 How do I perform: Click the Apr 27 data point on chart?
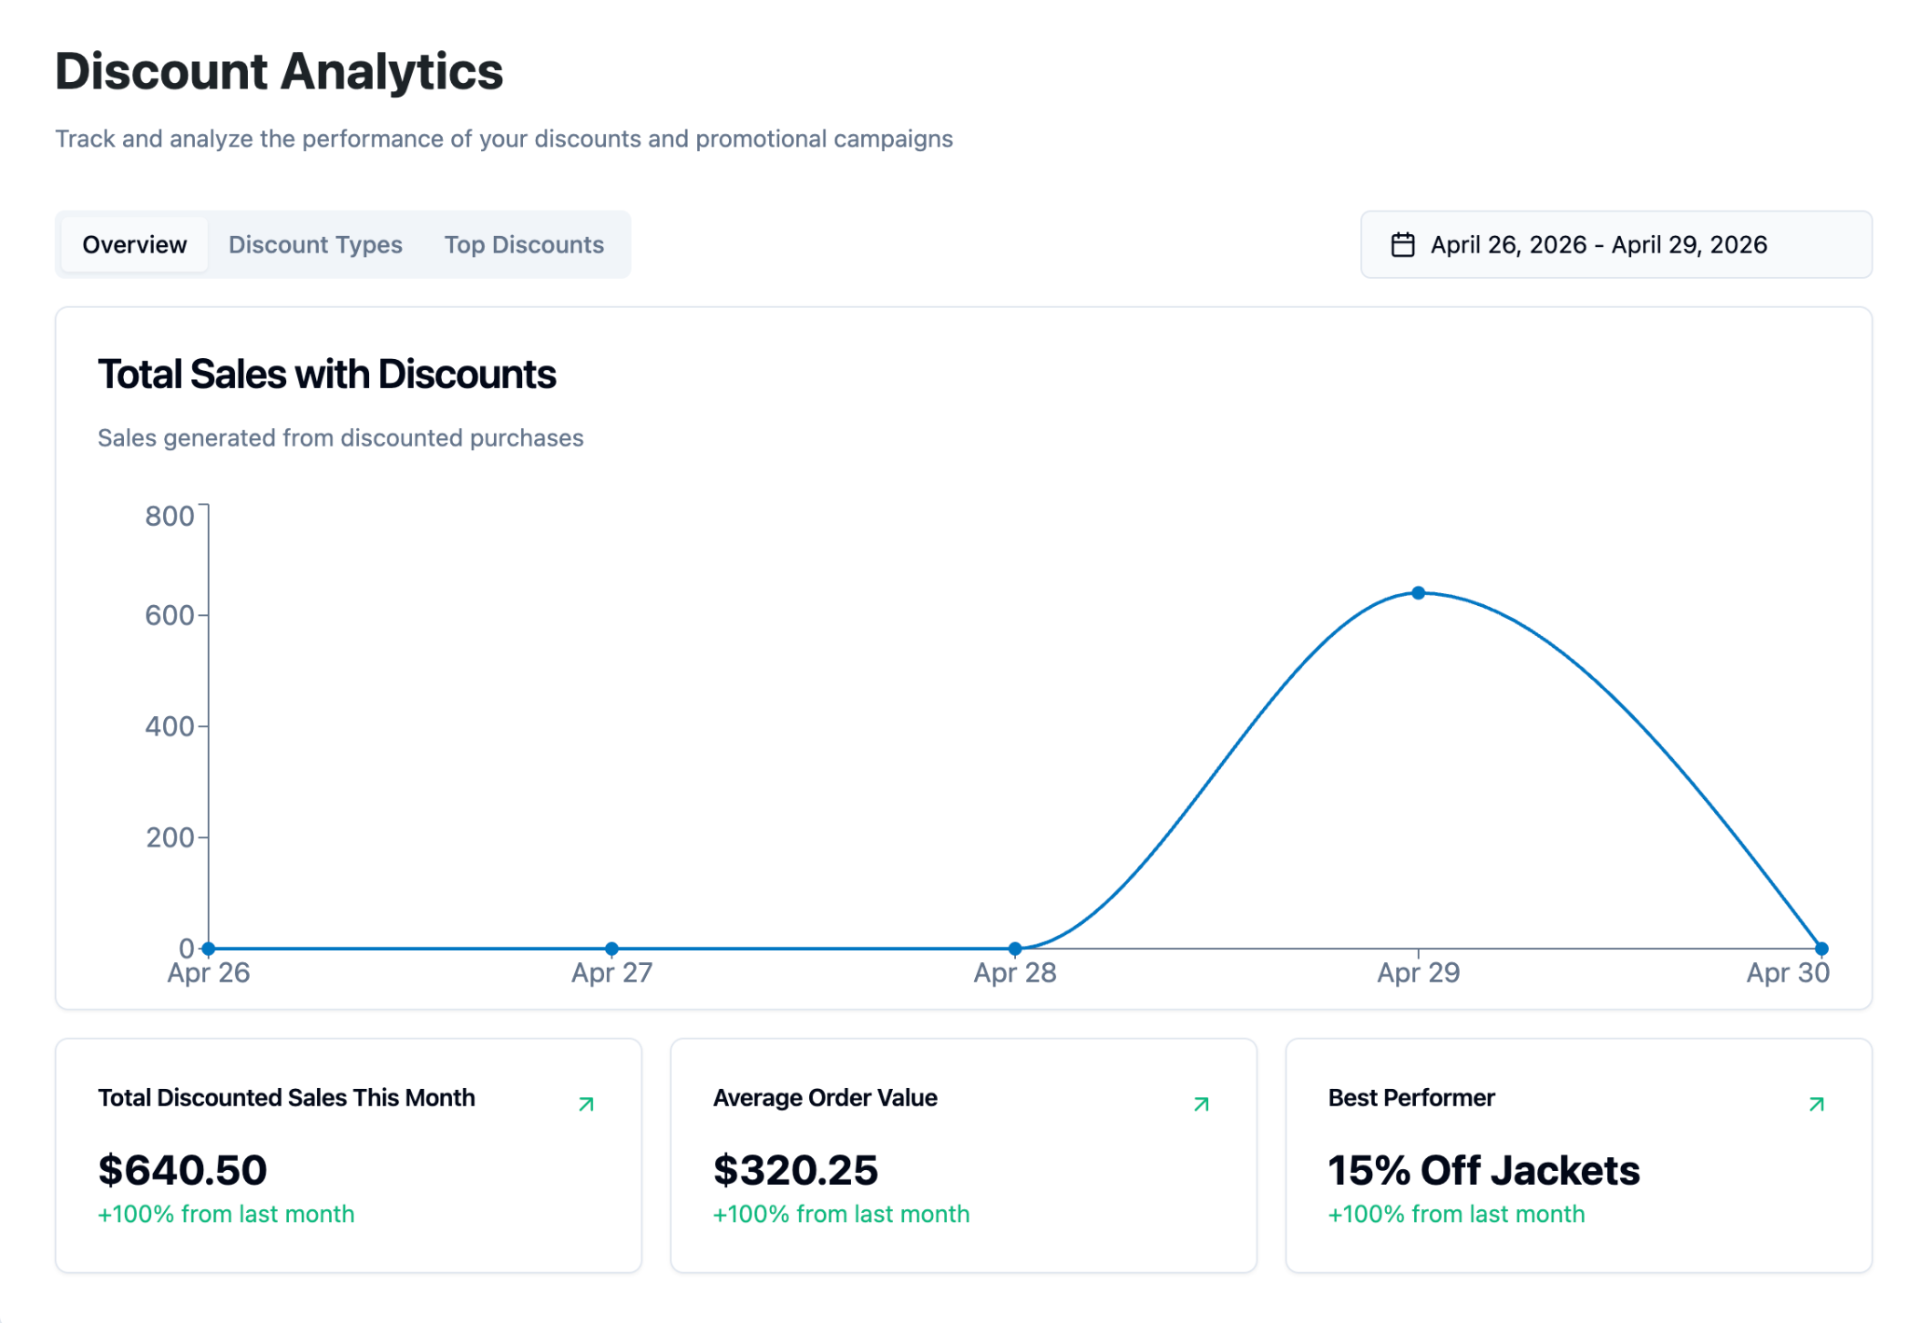pos(611,948)
